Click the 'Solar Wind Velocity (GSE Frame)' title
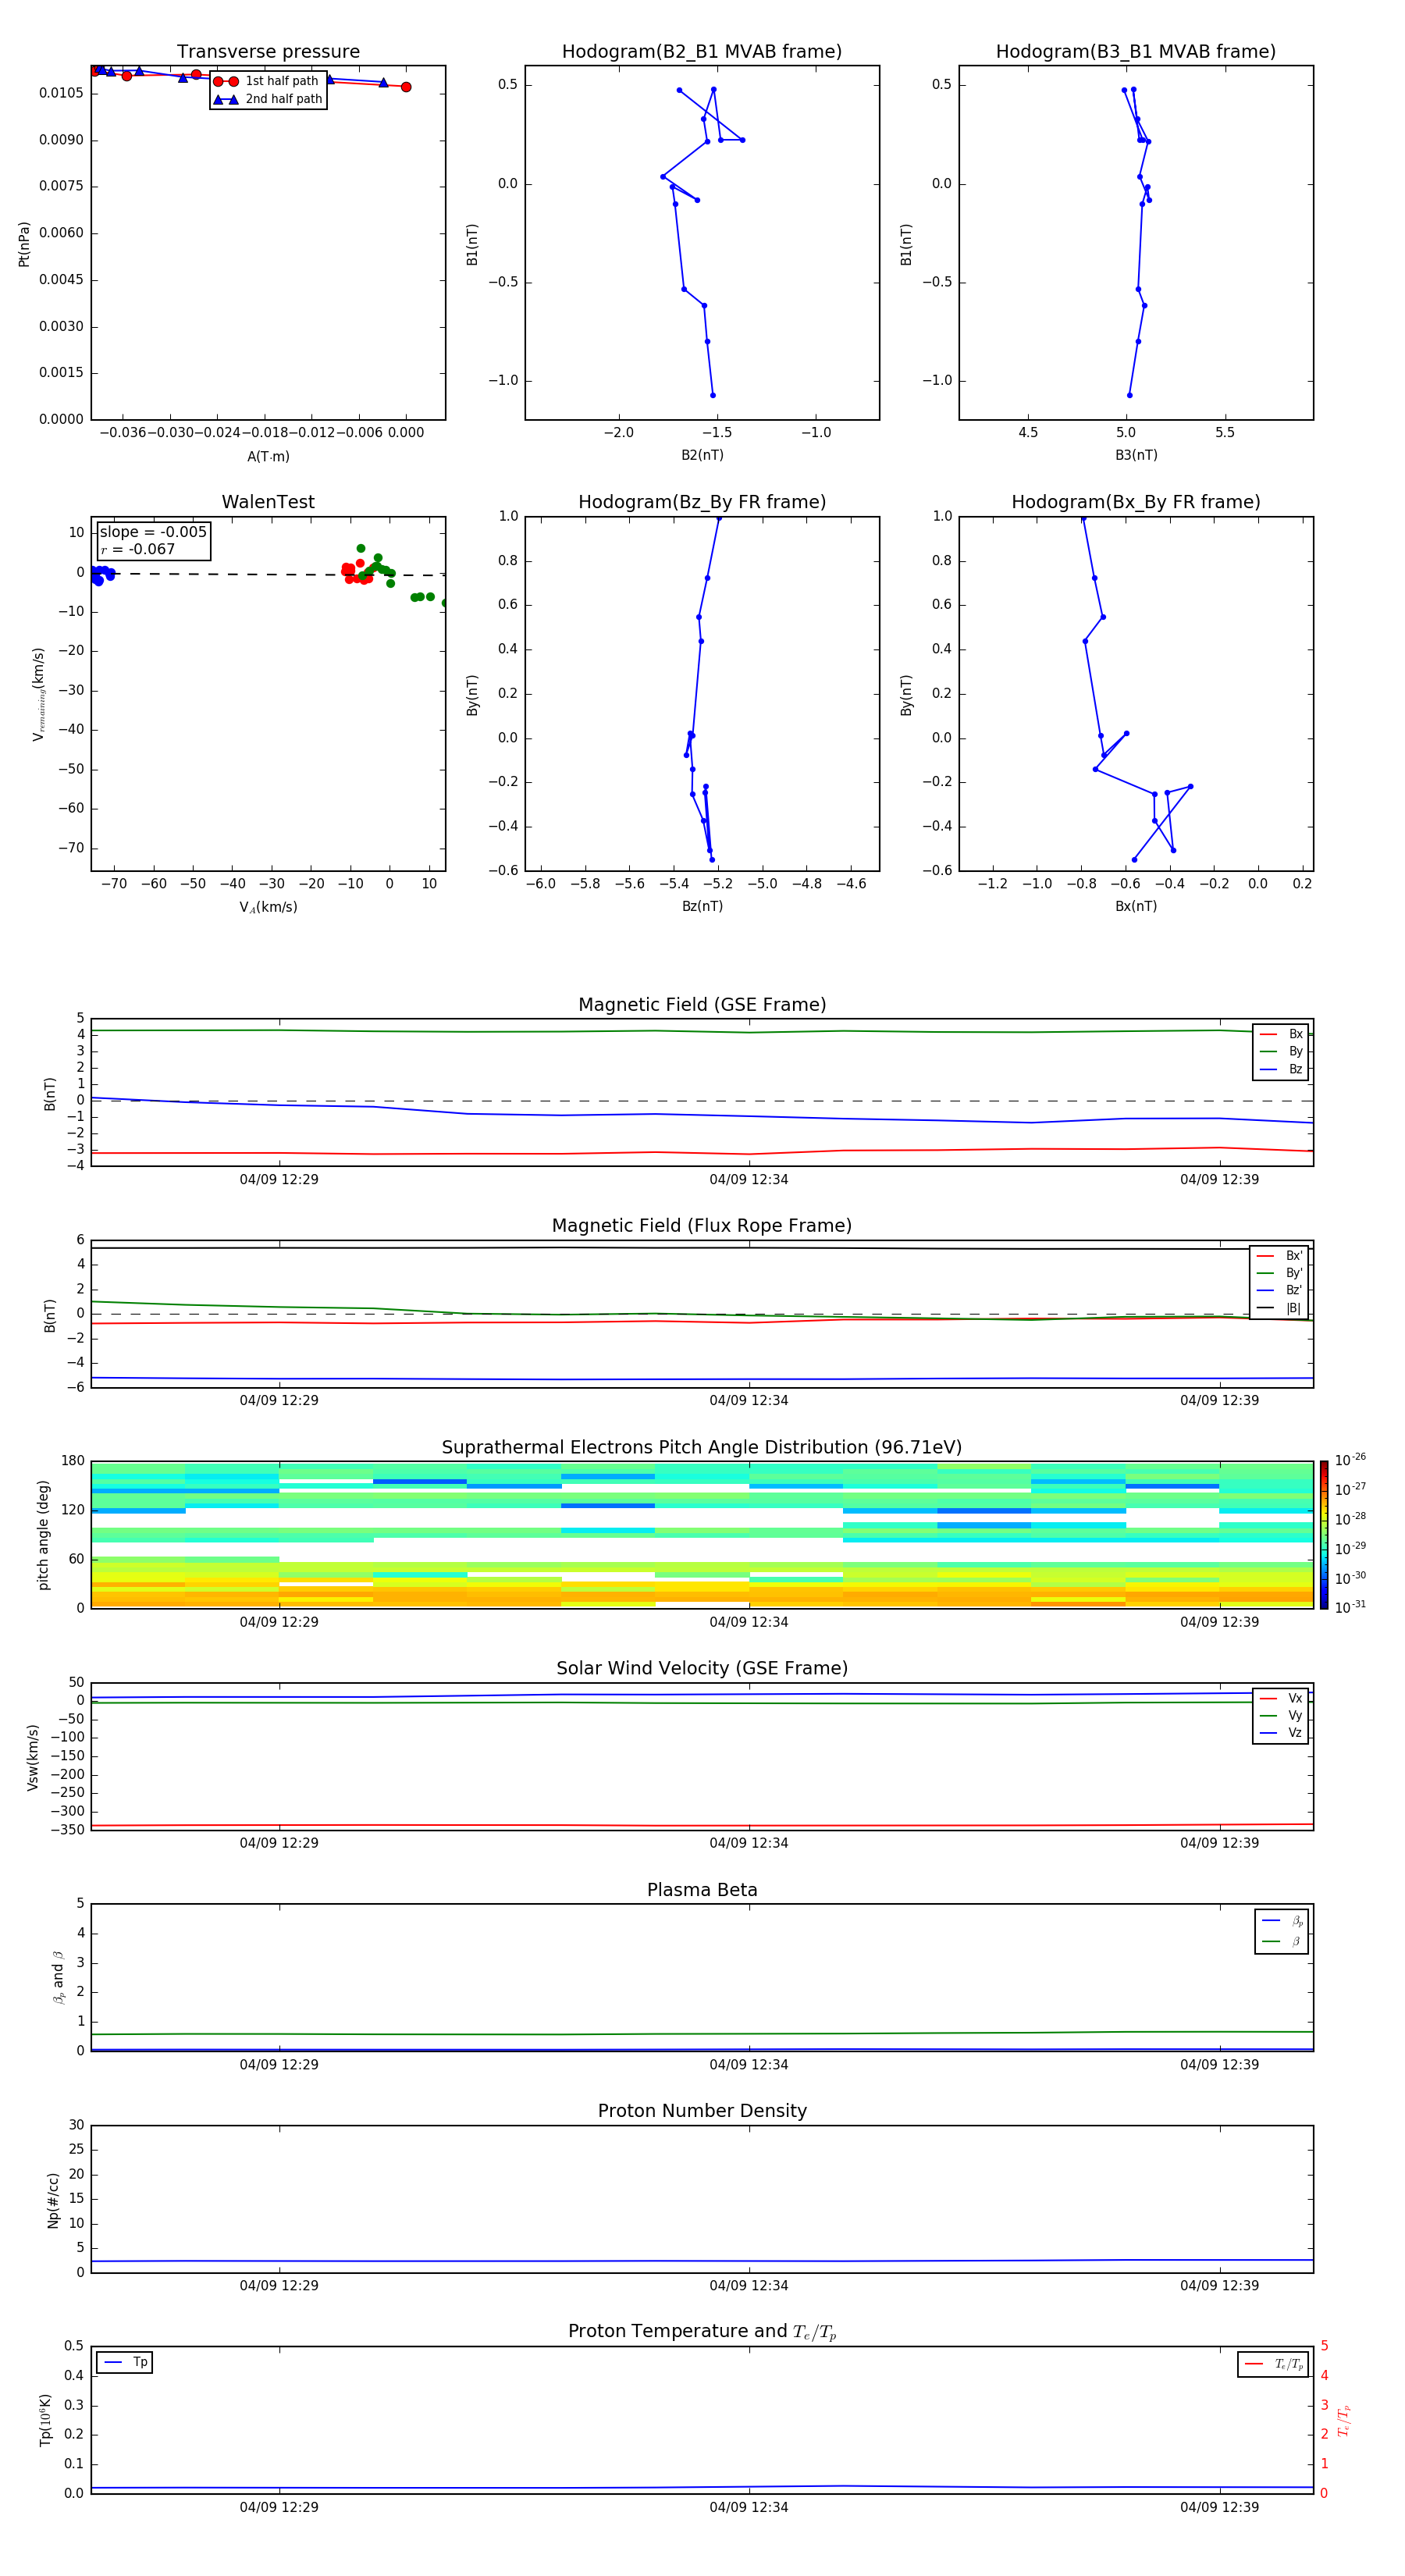Viewport: 1405px width, 2576px height. [702, 1668]
